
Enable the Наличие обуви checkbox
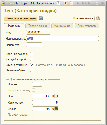(32, 70)
